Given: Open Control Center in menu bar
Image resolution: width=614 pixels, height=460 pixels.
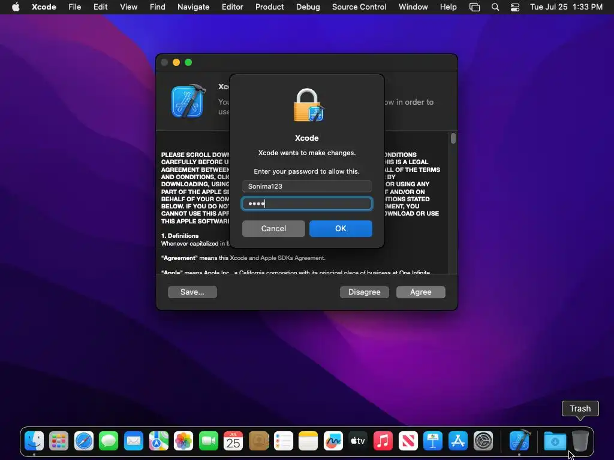Looking at the screenshot, I should point(515,7).
